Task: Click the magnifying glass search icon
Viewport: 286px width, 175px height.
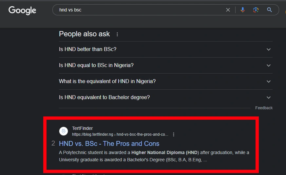Action: [270, 10]
